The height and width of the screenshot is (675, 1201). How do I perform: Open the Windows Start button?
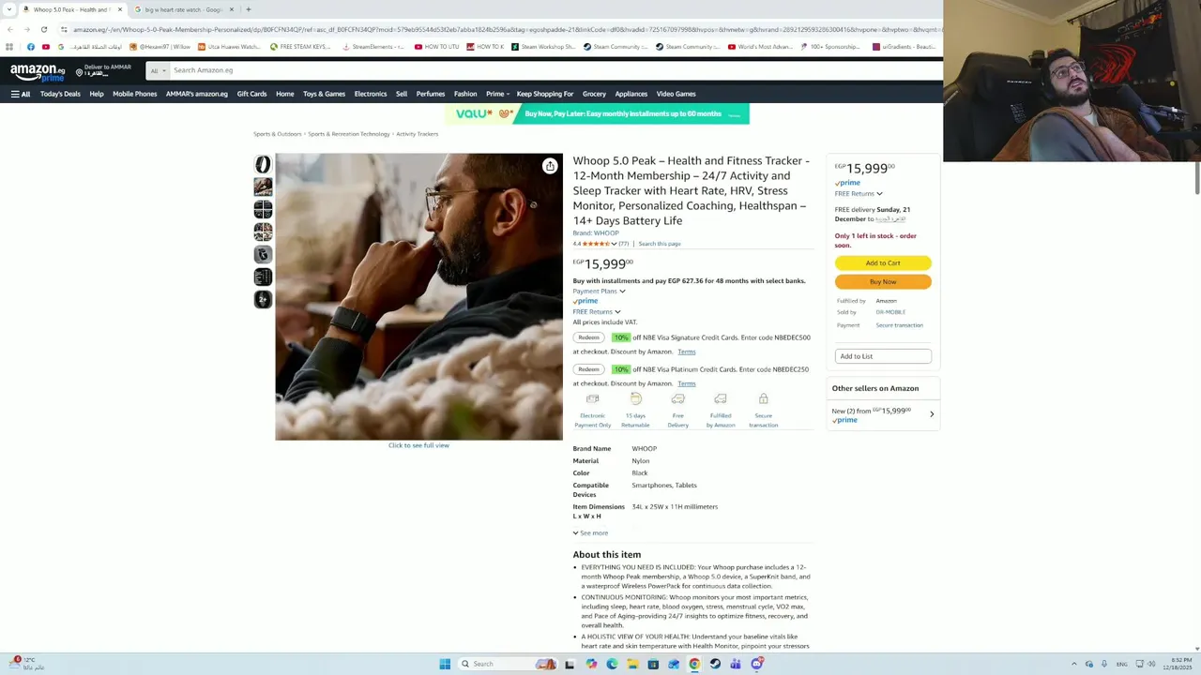pyautogui.click(x=445, y=664)
